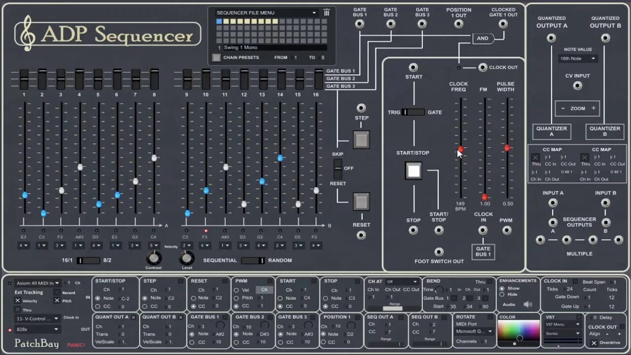631x355 pixels.
Task: Flip the Skip/Off/Reset switch
Action: [x=337, y=169]
